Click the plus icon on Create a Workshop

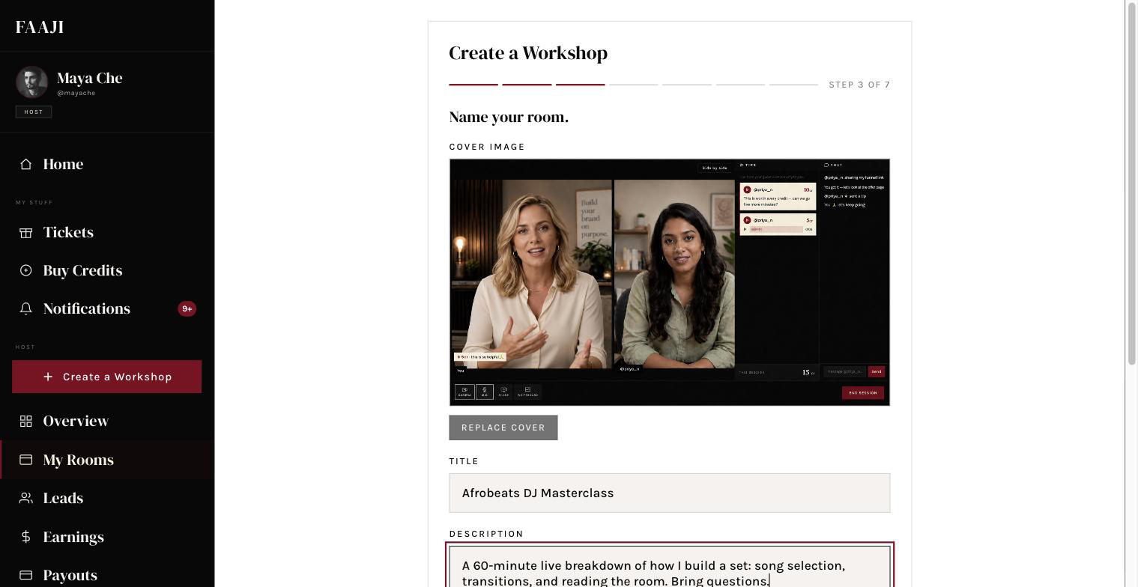click(x=48, y=377)
